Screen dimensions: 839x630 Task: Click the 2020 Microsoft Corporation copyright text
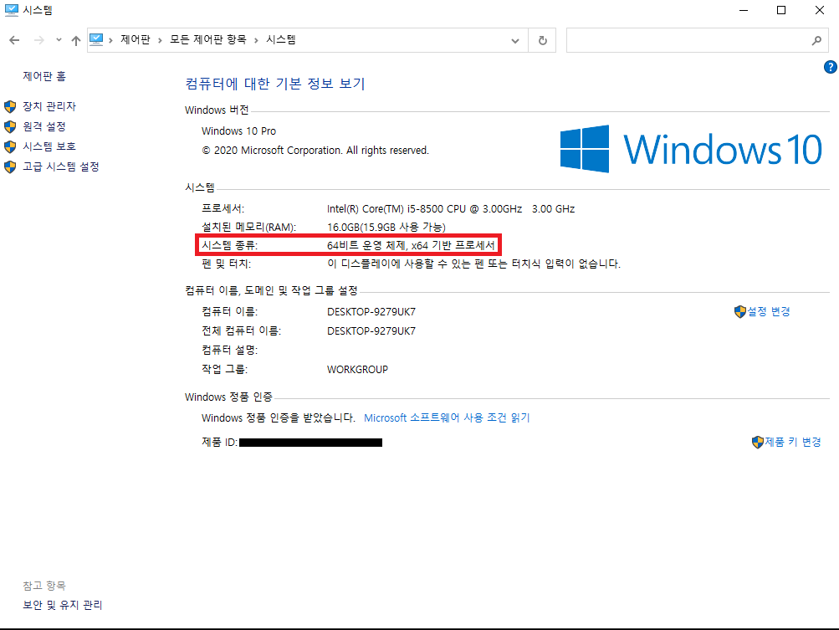pos(315,151)
